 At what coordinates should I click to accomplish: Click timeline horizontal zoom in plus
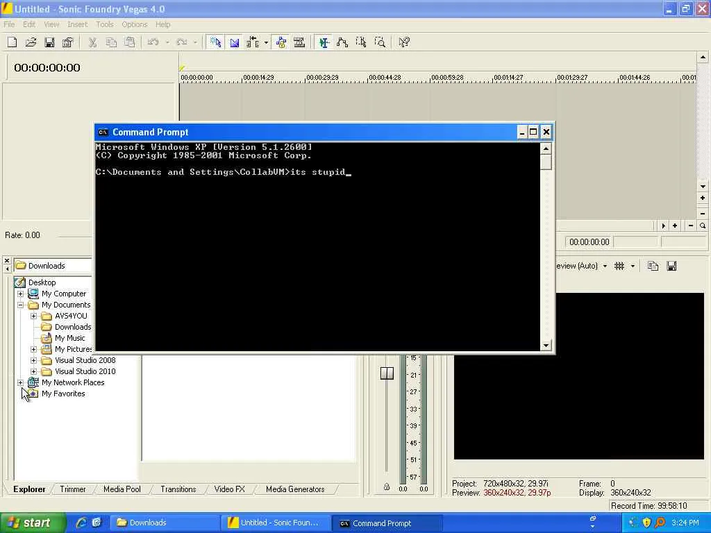click(675, 226)
